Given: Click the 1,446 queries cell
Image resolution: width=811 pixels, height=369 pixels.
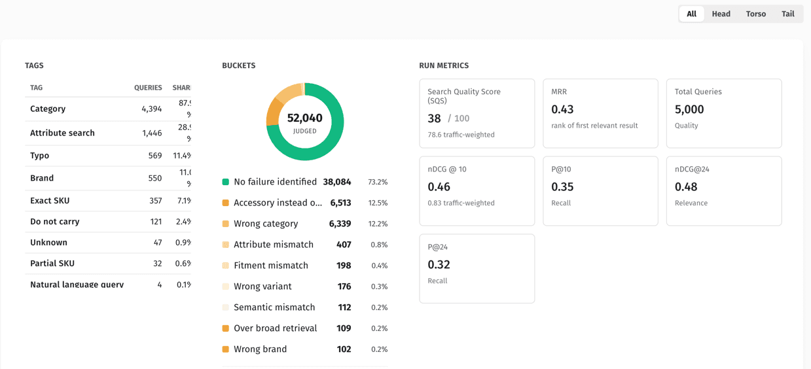Looking at the screenshot, I should pyautogui.click(x=152, y=133).
